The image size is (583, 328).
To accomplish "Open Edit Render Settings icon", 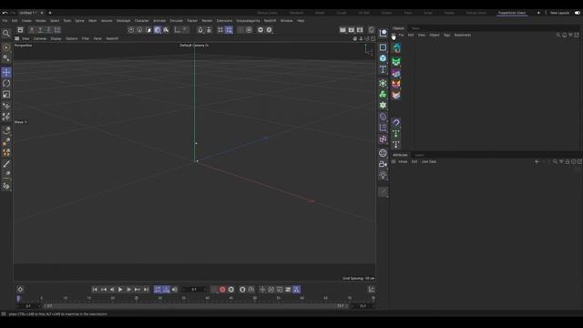I will coord(360,30).
